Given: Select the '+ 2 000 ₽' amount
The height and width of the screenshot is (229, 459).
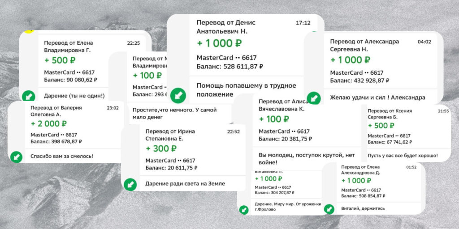Looking at the screenshot, I should pos(49,124).
